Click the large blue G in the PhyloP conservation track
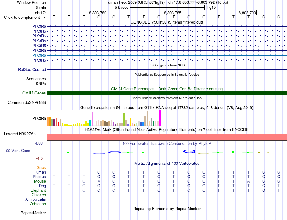Screen dimensions: 287x220 189,151
